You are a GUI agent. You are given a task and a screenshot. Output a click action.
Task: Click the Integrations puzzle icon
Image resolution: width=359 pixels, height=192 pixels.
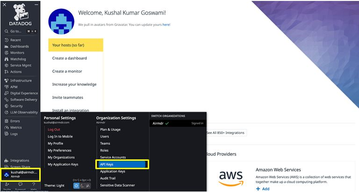7,160
